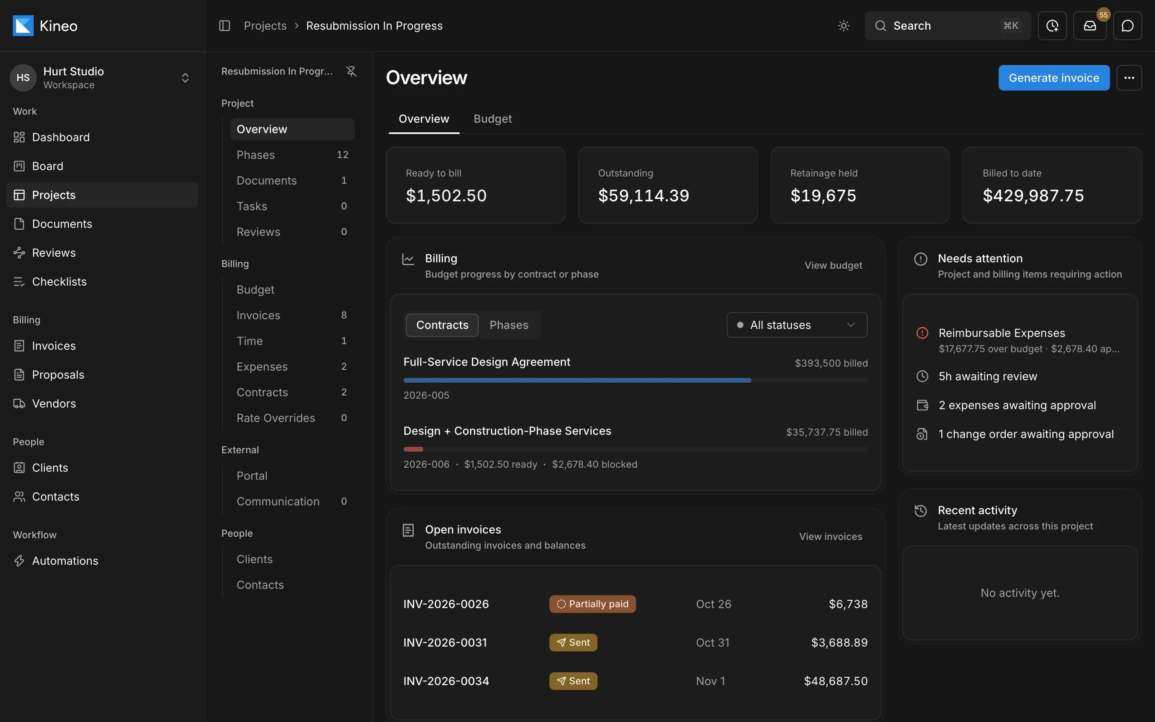Open Documents in the main sidebar
The height and width of the screenshot is (722, 1155).
pyautogui.click(x=102, y=224)
